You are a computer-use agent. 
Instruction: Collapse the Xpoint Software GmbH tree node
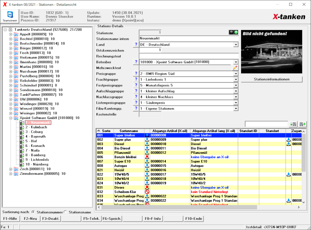[x=11, y=118]
